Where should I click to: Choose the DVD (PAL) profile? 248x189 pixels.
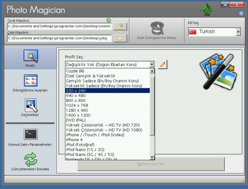(107, 120)
